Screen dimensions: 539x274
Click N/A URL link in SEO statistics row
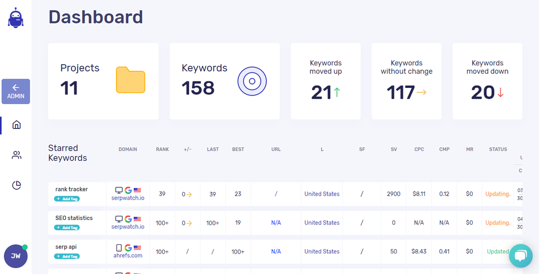point(276,223)
